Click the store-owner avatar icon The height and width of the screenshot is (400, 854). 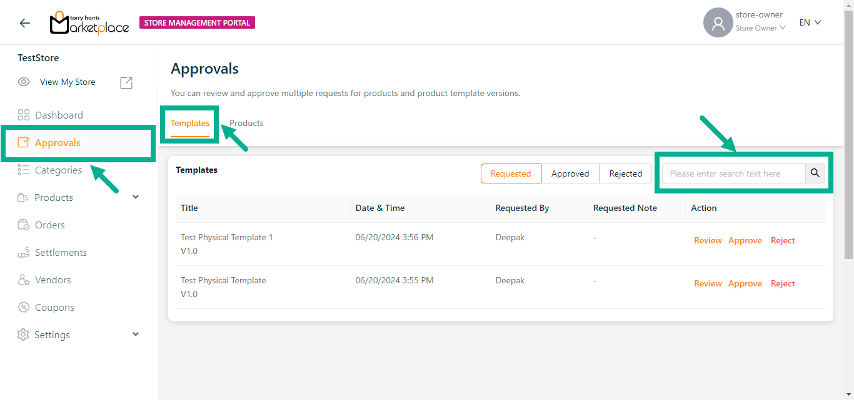[718, 23]
